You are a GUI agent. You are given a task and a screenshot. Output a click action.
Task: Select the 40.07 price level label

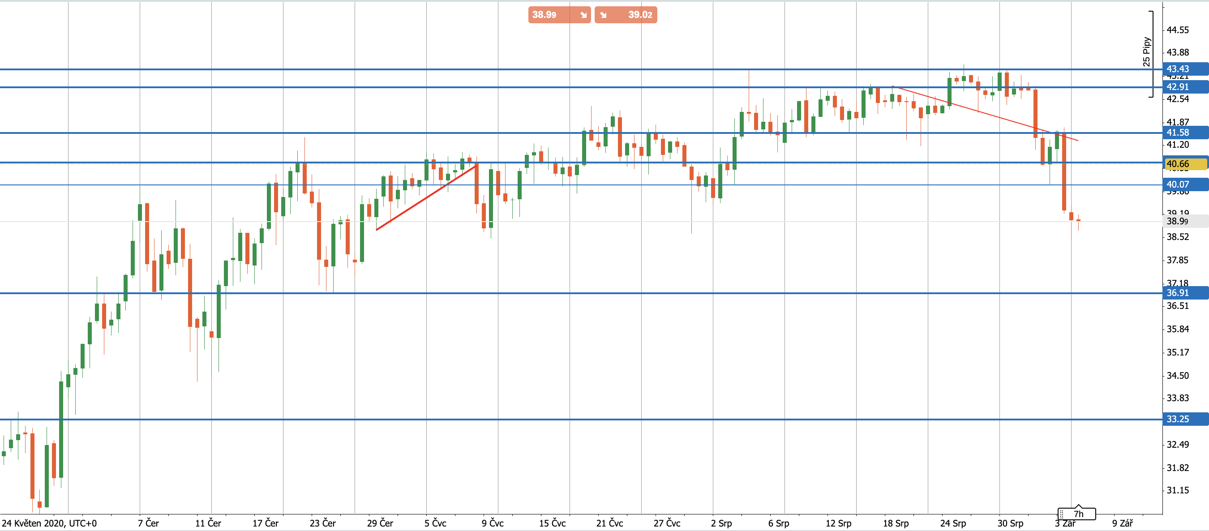(x=1185, y=184)
